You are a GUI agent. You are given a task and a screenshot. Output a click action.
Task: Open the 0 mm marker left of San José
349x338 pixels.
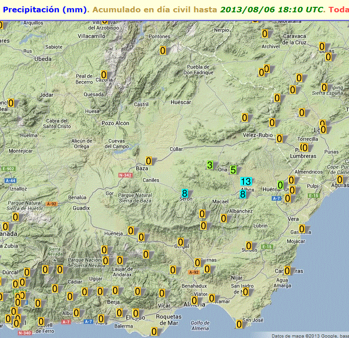point(239,324)
